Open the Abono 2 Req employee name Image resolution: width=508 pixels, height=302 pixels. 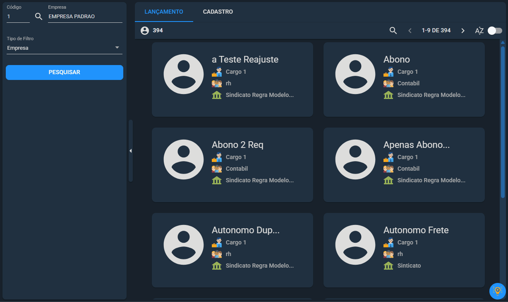237,145
